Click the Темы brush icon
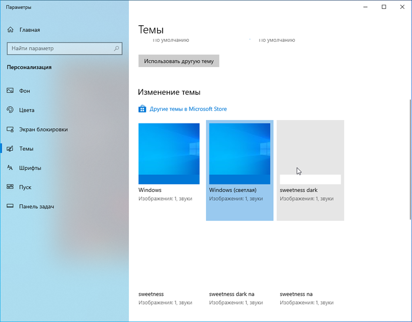Image resolution: width=412 pixels, height=322 pixels. pos(10,148)
